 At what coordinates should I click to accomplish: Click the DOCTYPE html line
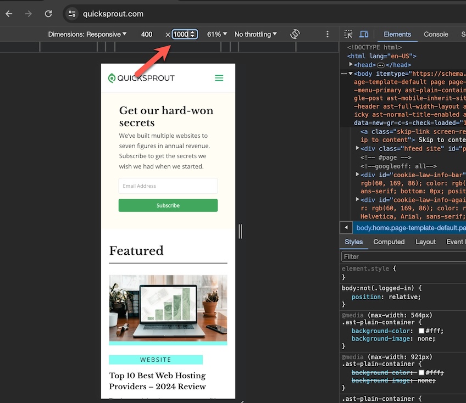coord(374,47)
